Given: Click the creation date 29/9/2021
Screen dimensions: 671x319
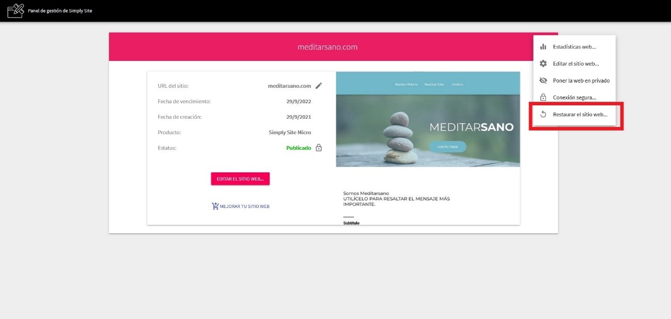Looking at the screenshot, I should coord(299,117).
